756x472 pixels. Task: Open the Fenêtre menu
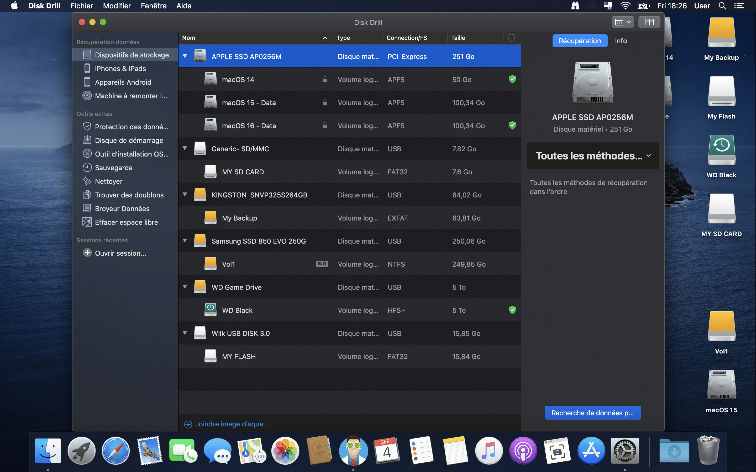tap(153, 6)
